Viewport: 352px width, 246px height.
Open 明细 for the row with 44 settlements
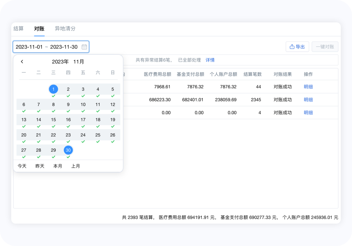click(x=308, y=87)
